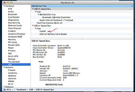
Task: Select Apple Internal Keyboard / Trackpad row
Action: [82, 20]
